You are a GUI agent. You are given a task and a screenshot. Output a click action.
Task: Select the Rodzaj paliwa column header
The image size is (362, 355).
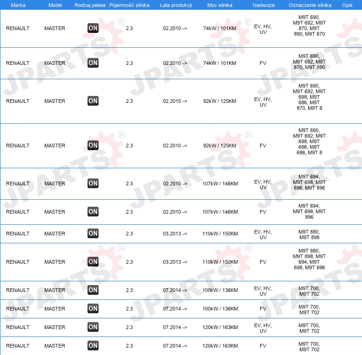coord(90,5)
